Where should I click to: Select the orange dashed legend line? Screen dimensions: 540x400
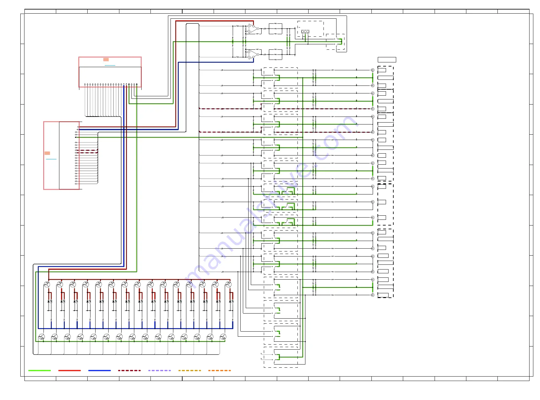[219, 370]
